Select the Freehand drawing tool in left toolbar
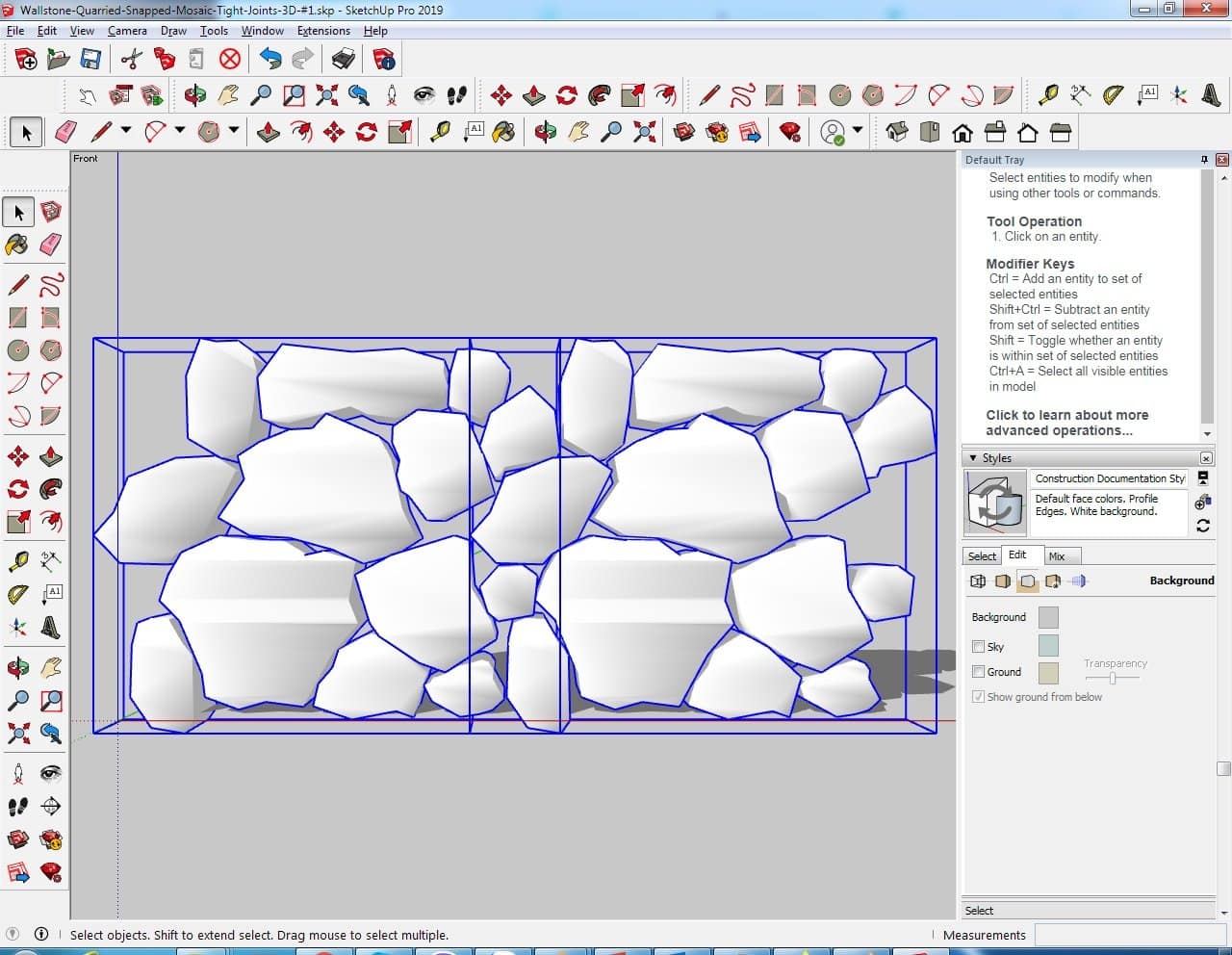The height and width of the screenshot is (955, 1232). tap(51, 285)
